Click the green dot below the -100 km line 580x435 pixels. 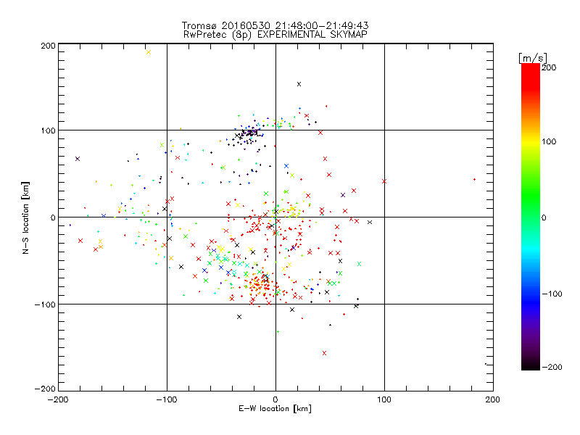click(x=278, y=331)
